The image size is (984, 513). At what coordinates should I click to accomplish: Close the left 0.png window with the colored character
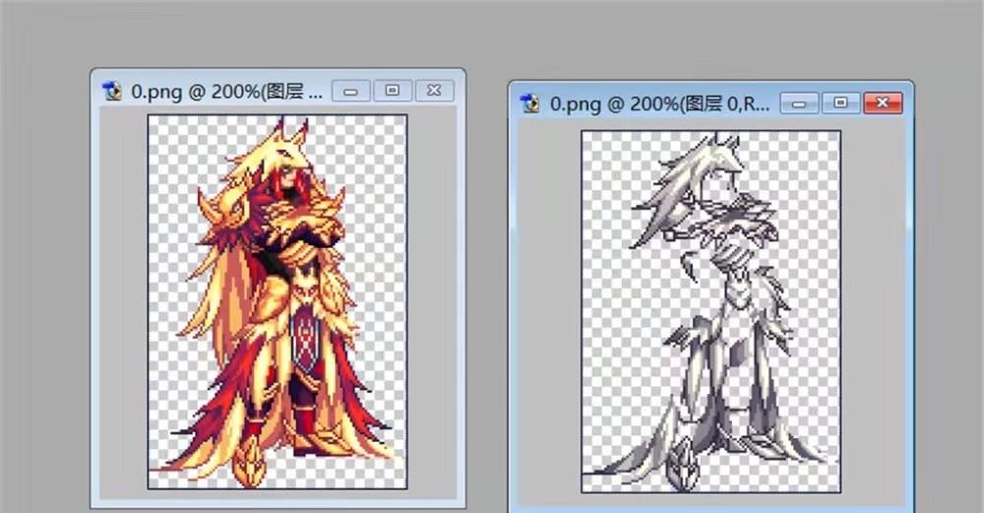(x=434, y=91)
